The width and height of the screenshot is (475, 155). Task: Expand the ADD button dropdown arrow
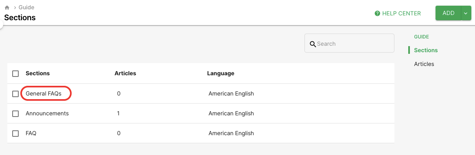[466, 13]
